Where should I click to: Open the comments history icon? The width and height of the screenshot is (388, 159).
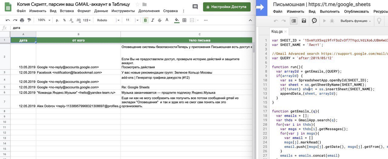(195, 7)
